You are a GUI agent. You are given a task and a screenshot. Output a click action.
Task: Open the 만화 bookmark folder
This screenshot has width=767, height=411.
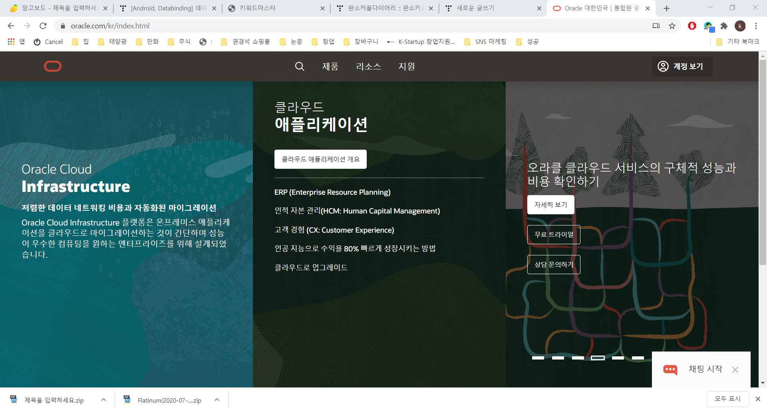click(x=147, y=41)
